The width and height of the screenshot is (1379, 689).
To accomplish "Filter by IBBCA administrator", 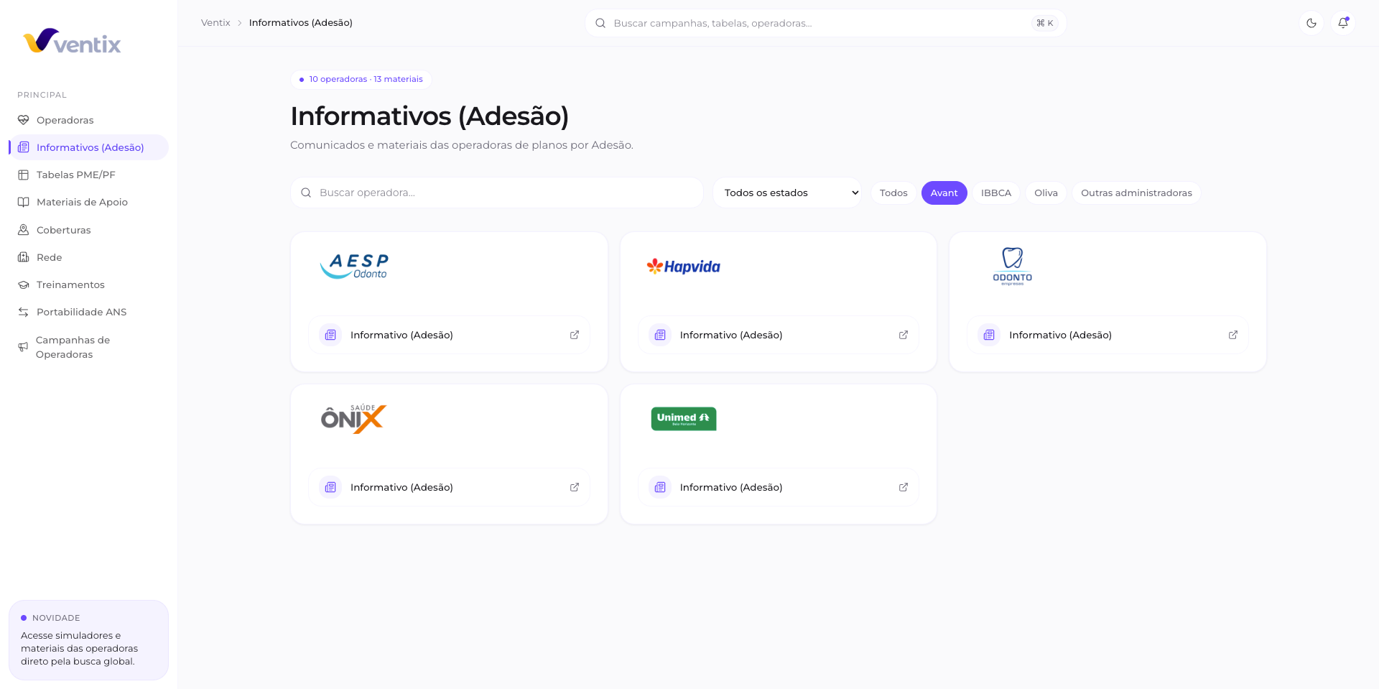I will (x=996, y=193).
